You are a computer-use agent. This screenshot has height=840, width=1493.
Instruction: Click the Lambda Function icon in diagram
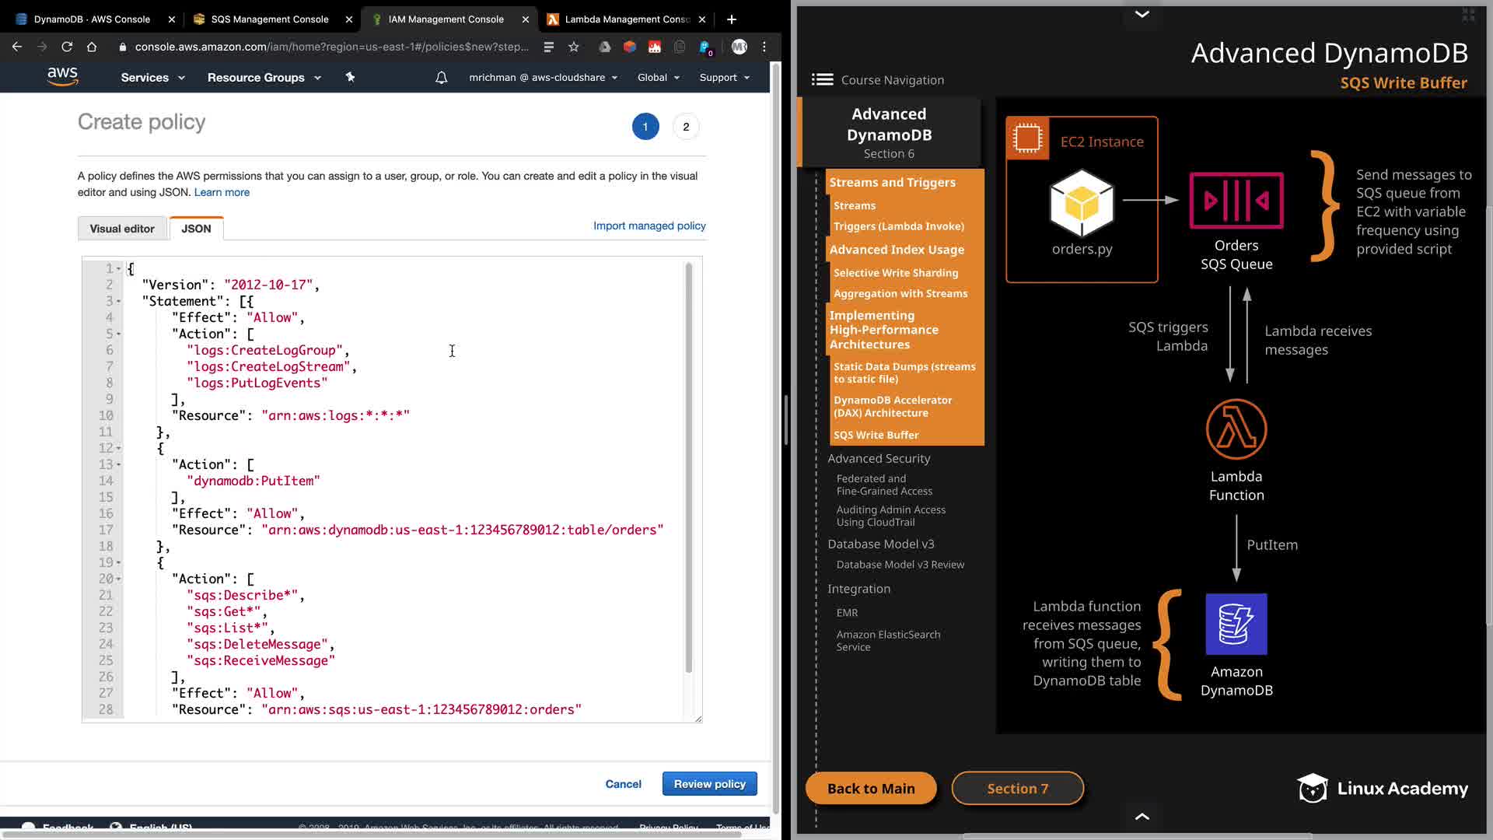pos(1236,429)
